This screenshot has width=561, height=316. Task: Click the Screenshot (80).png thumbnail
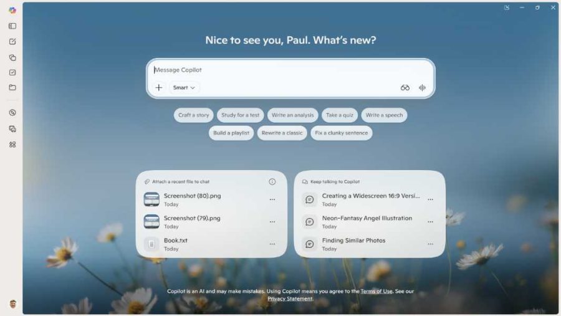[x=151, y=199]
